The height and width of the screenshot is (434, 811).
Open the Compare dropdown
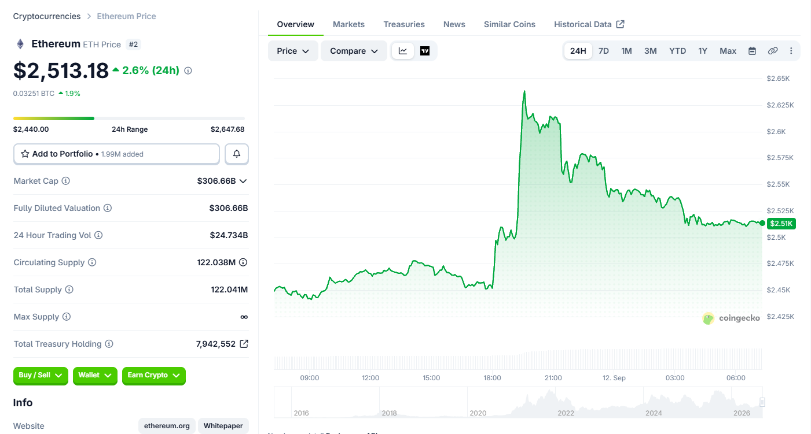(354, 51)
